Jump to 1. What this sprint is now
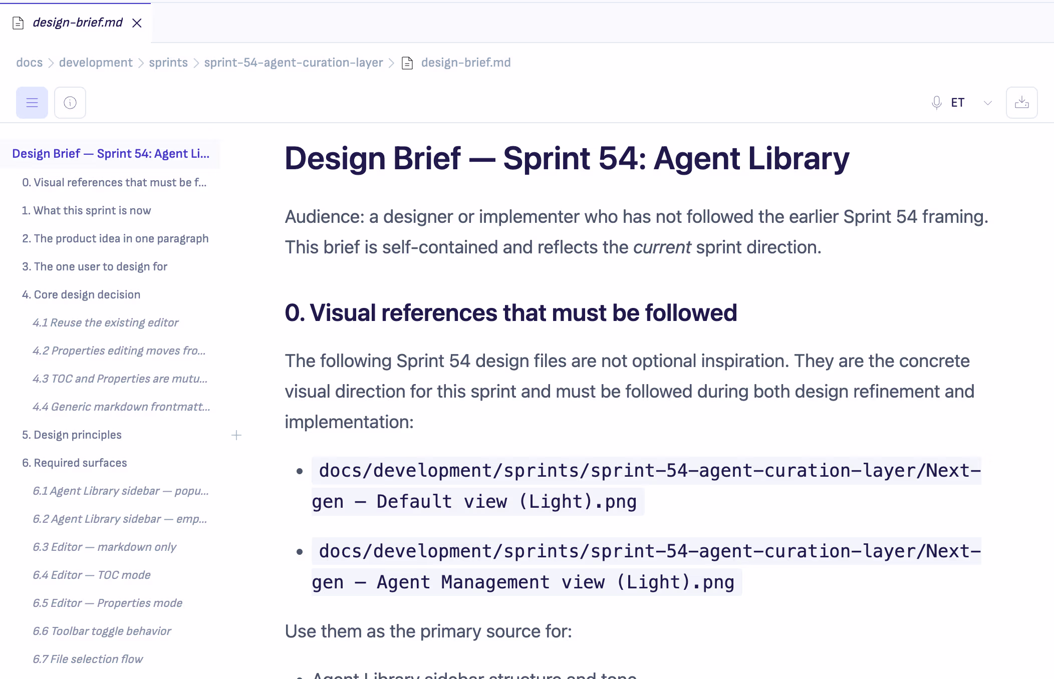Screen dimensions: 1054x679 86,210
